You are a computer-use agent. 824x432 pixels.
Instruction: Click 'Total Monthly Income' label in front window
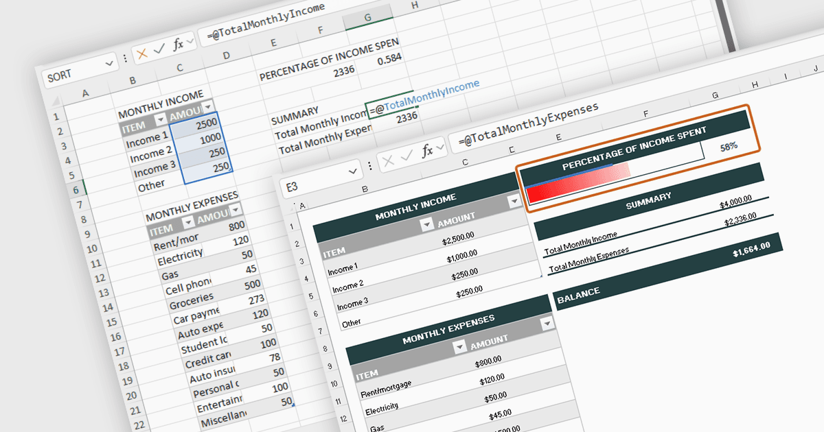tap(580, 243)
